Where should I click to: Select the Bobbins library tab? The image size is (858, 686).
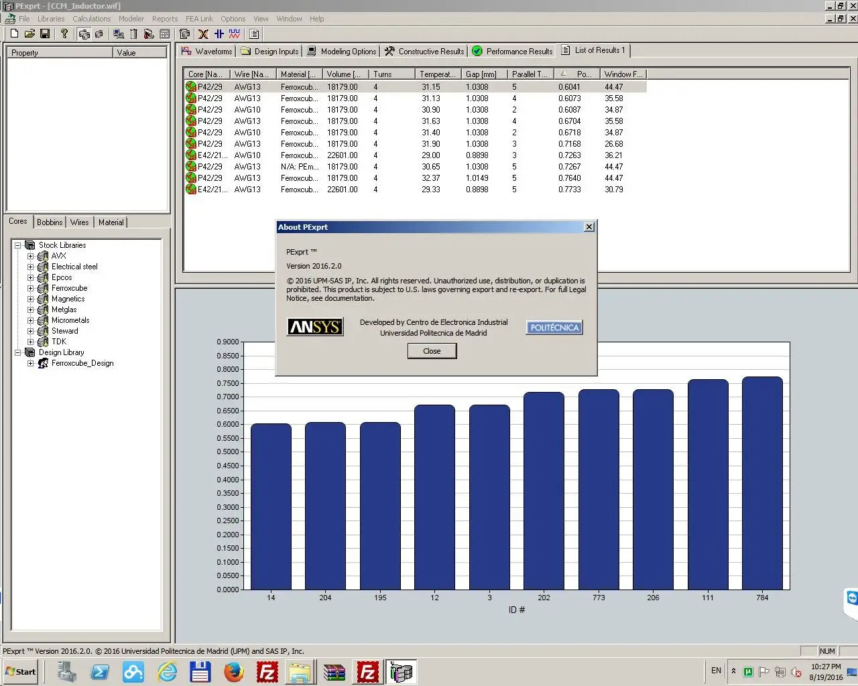pyautogui.click(x=50, y=222)
